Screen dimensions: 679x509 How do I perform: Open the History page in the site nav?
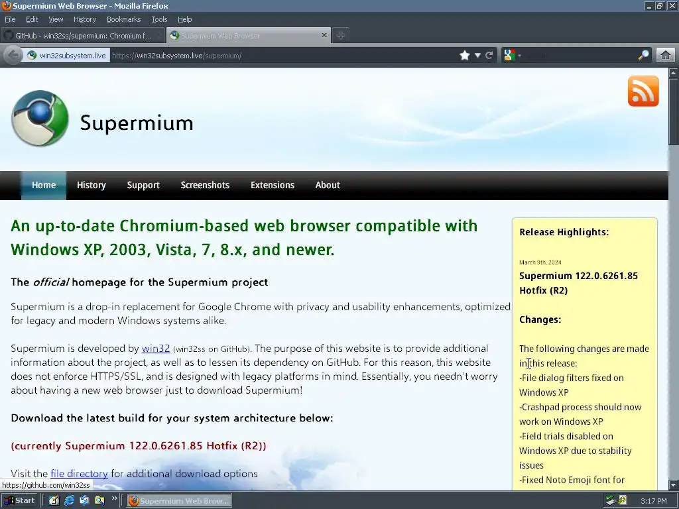click(92, 186)
